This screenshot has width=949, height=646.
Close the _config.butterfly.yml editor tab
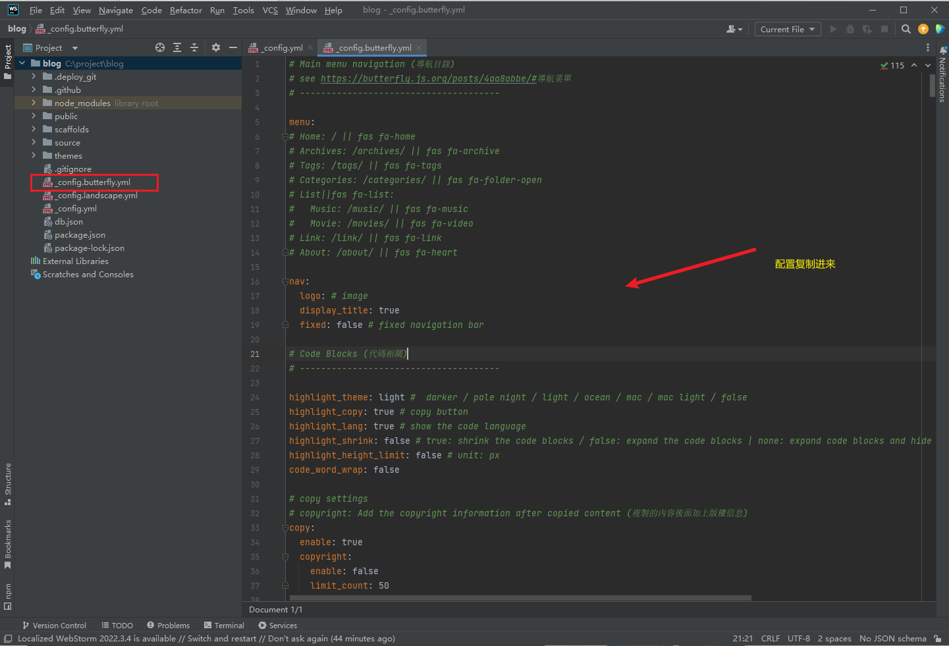coord(419,47)
